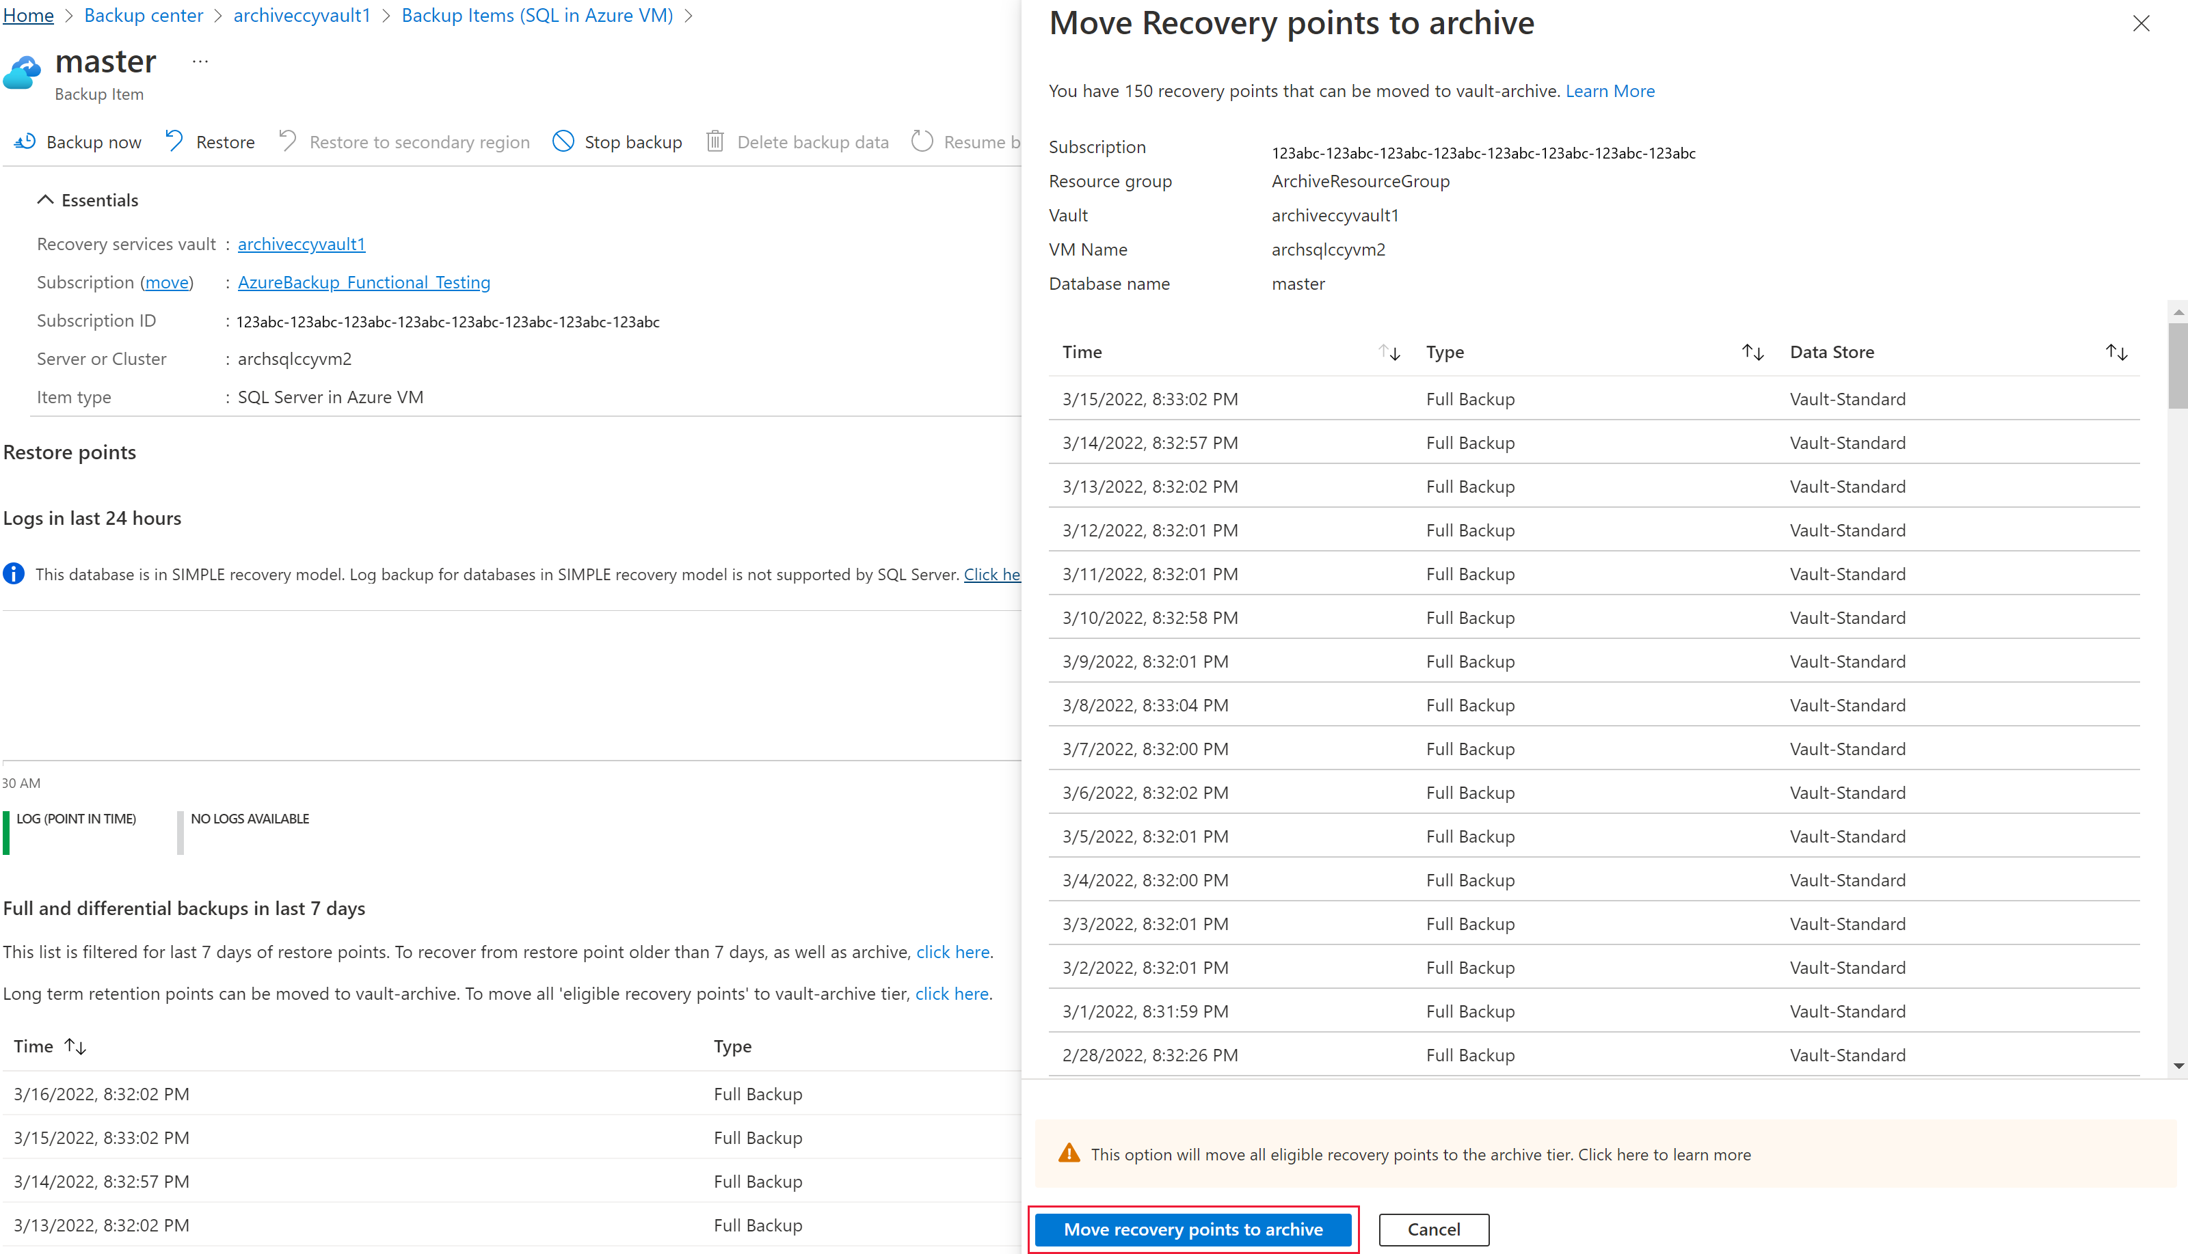Click Move recovery points to archive button
The height and width of the screenshot is (1254, 2188).
coord(1195,1229)
